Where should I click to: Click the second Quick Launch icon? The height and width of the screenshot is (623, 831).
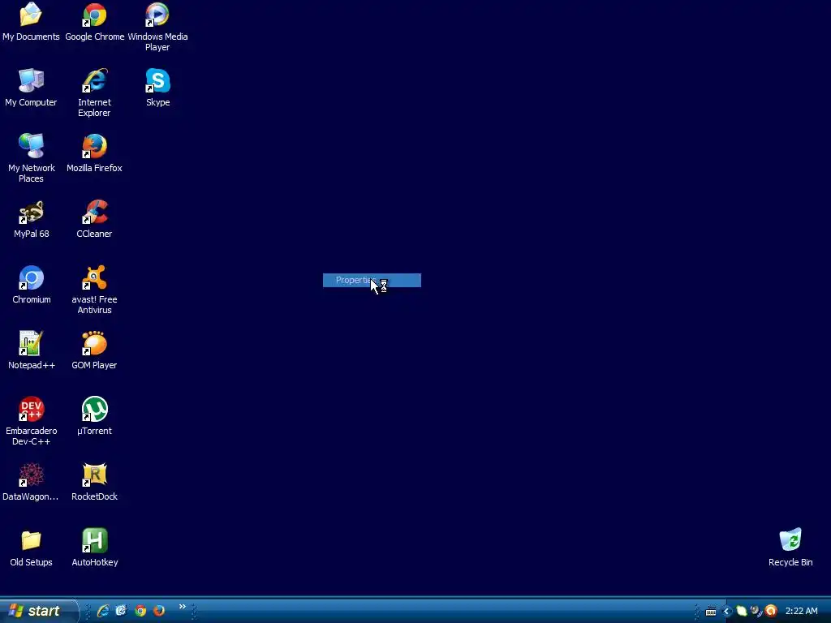[x=122, y=611]
